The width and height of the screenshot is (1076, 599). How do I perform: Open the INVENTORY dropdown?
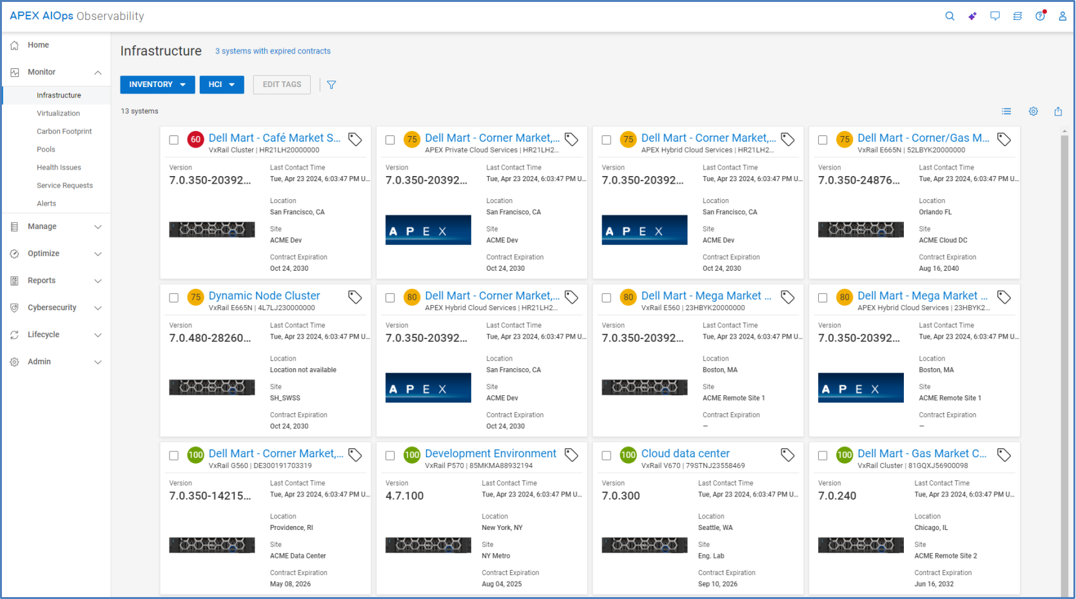point(157,84)
